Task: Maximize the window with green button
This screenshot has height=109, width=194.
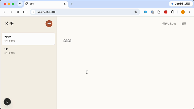Action: pos(13,4)
